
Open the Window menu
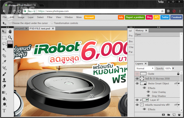point(69,17)
